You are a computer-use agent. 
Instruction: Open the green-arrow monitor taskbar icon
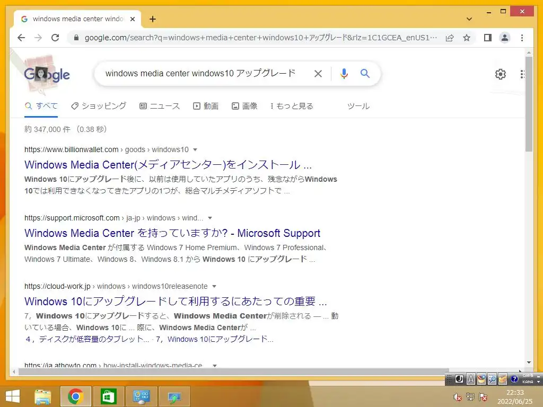click(x=174, y=396)
